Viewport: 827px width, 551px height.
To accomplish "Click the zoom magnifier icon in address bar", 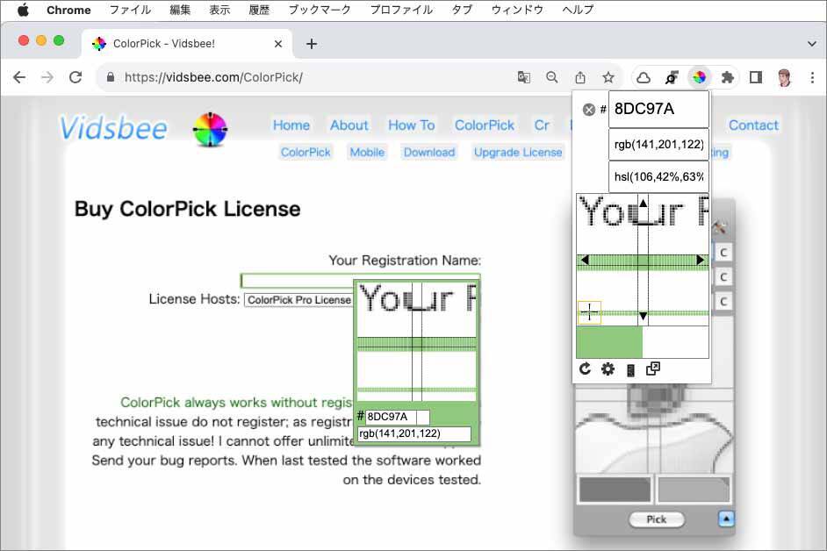I will pyautogui.click(x=552, y=77).
